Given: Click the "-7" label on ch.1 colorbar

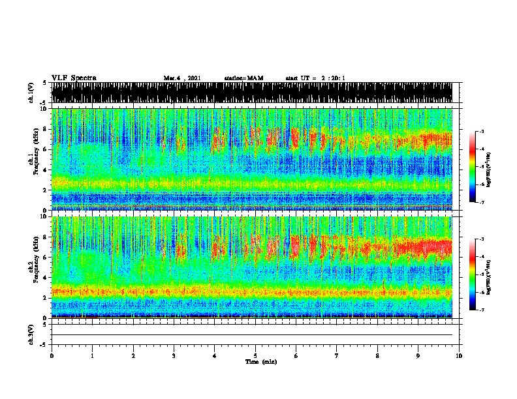Looking at the screenshot, I should tap(482, 202).
